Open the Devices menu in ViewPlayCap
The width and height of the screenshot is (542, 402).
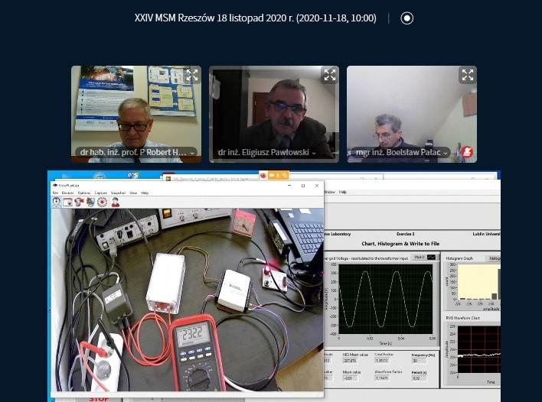click(x=67, y=193)
